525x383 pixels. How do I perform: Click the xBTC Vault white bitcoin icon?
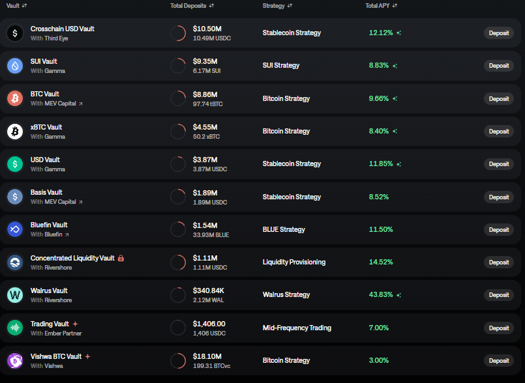15,132
